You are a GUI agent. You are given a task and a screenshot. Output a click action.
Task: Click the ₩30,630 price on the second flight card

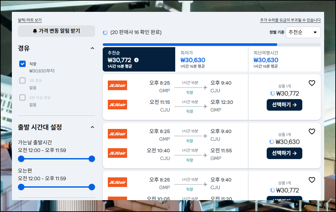point(288,142)
